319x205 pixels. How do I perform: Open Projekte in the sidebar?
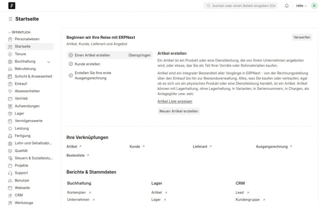pyautogui.click(x=21, y=166)
